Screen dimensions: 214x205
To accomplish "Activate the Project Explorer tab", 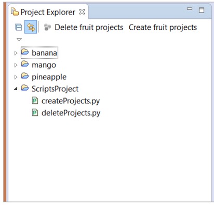I will 48,12.
